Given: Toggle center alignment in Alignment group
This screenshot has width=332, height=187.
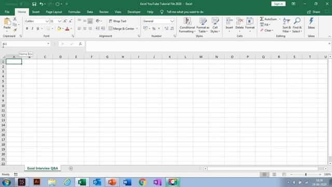Looking at the screenshot, I should pos(85,29).
